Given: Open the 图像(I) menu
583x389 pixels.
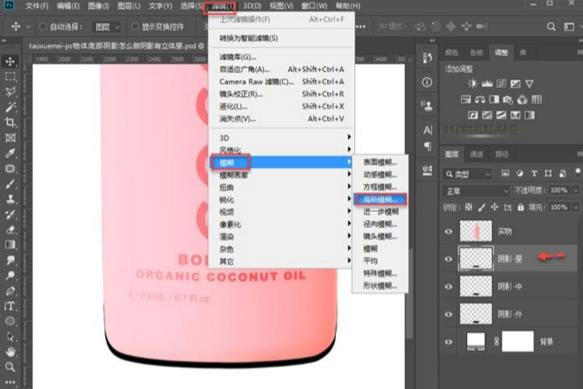Looking at the screenshot, I should [98, 6].
